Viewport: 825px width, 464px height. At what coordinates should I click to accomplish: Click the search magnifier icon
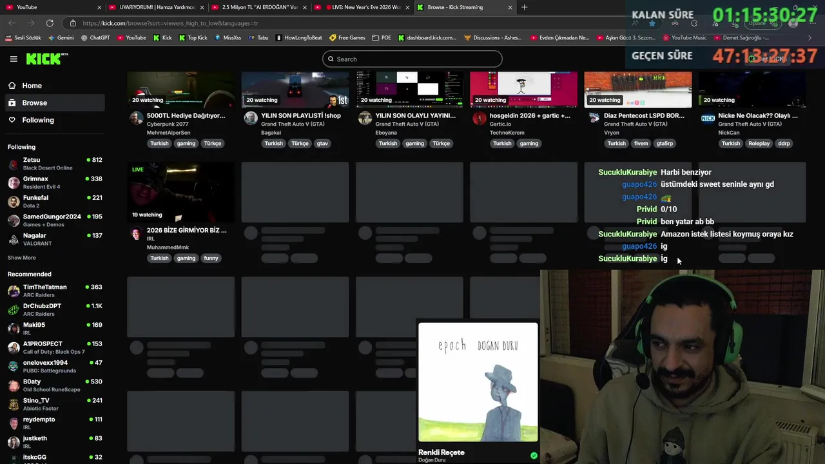[x=331, y=59]
